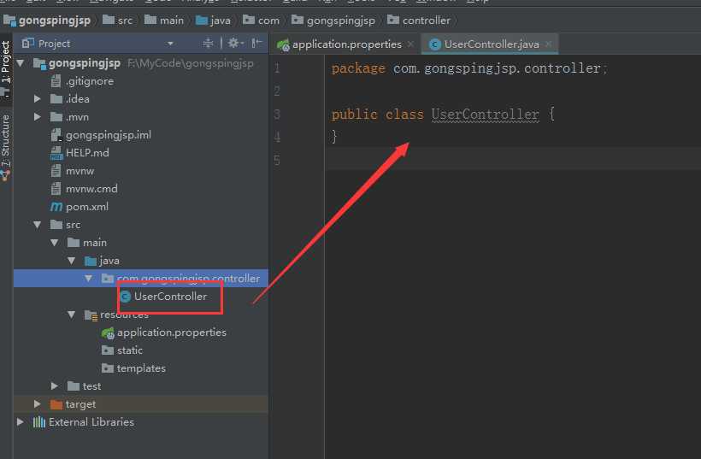Click the resources folder icon
Viewport: 701px width, 459px height.
tap(91, 315)
